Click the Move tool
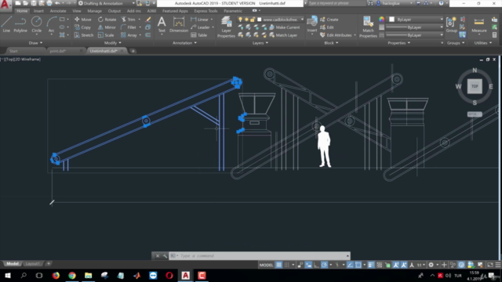Image resolution: width=502 pixels, height=282 pixels. [83, 20]
